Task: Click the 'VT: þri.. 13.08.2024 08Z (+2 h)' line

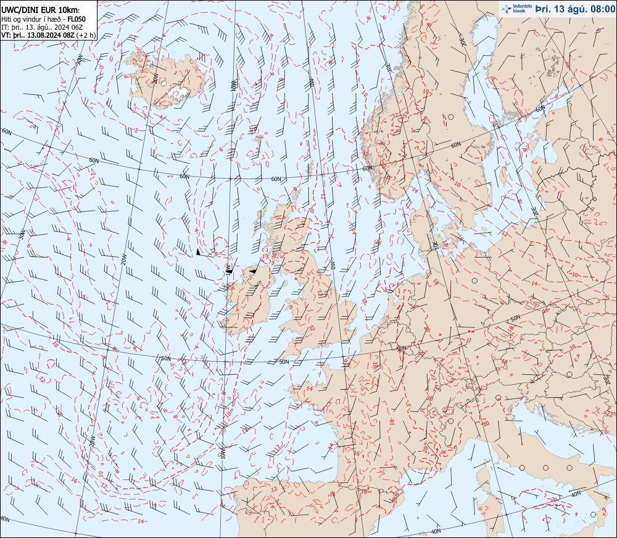Action: click(48, 35)
